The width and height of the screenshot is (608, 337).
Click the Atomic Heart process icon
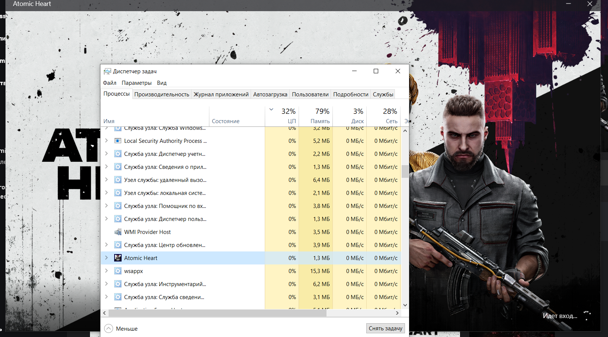tap(118, 258)
